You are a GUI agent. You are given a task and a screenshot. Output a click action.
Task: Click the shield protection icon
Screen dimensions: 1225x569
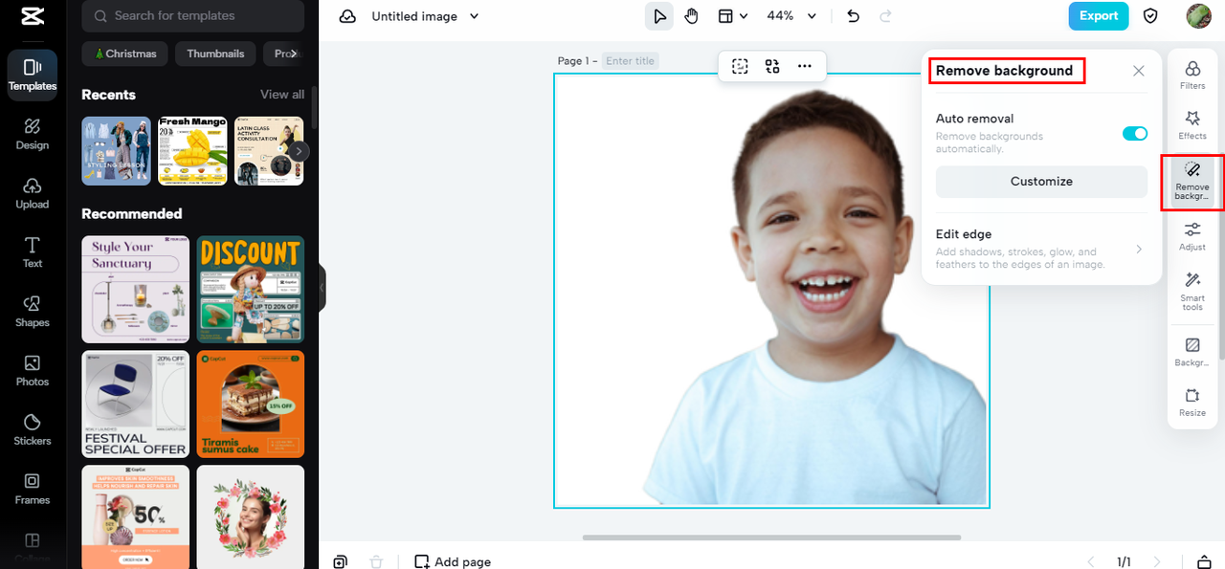click(x=1151, y=16)
